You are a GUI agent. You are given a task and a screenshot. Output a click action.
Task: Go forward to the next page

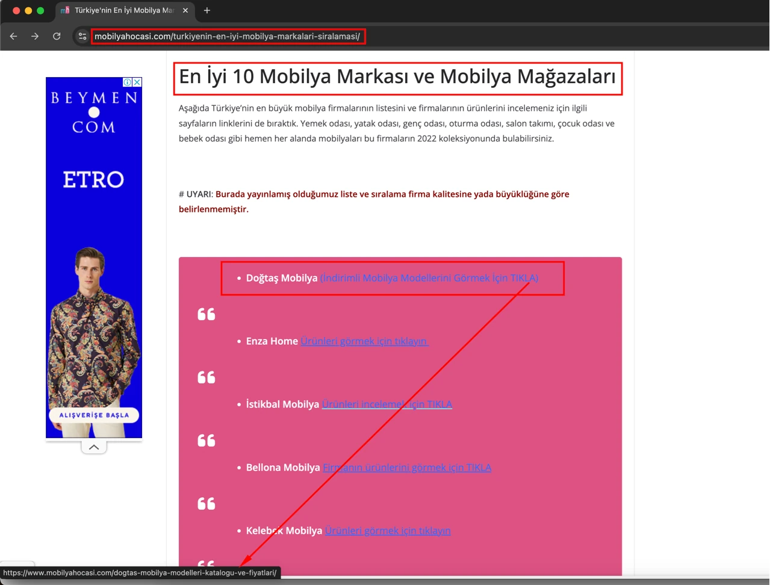coord(35,36)
